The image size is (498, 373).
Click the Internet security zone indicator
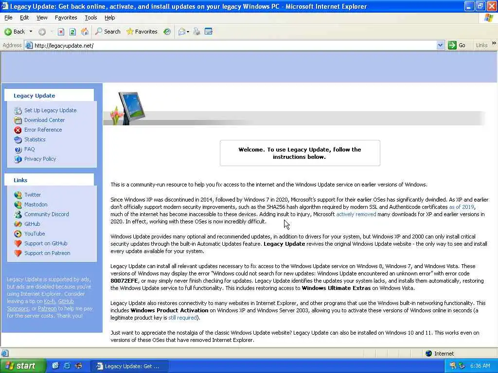tap(440, 354)
